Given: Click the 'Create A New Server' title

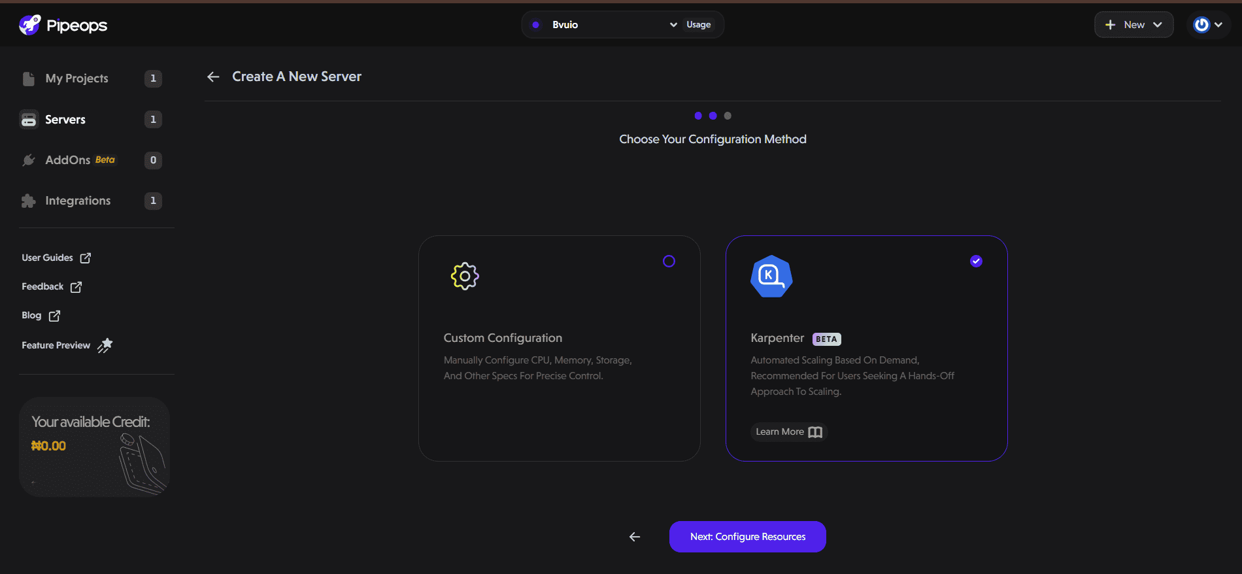Looking at the screenshot, I should click(x=297, y=76).
